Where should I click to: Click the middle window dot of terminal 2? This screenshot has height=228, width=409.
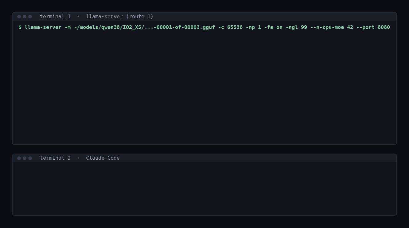[25, 158]
